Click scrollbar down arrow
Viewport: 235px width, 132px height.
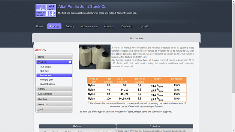(x=233, y=131)
